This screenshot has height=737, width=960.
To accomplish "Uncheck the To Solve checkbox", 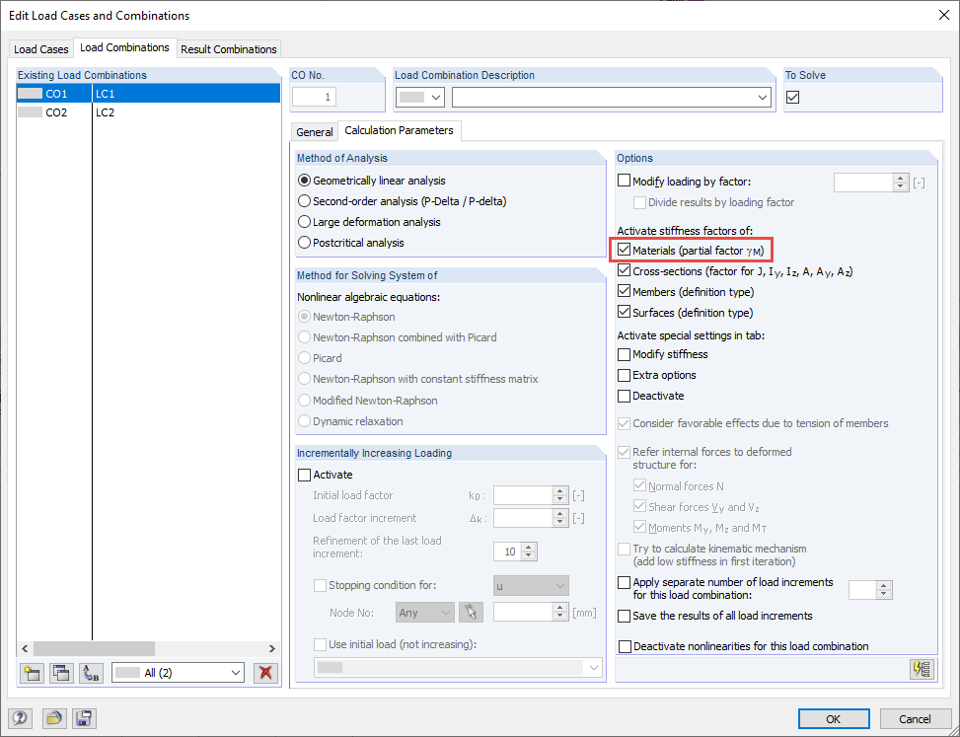I will coord(793,97).
